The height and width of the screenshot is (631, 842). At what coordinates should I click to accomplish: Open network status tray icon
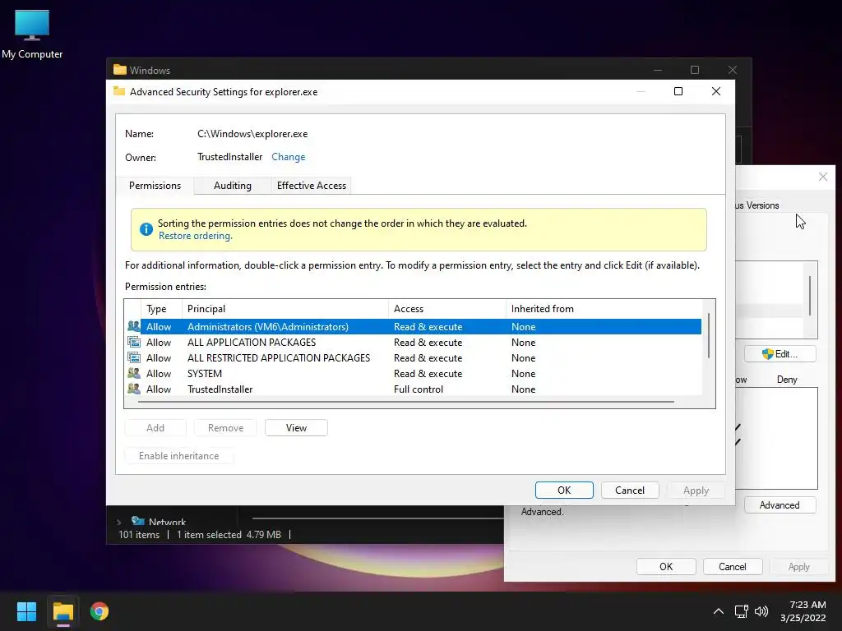tap(742, 611)
